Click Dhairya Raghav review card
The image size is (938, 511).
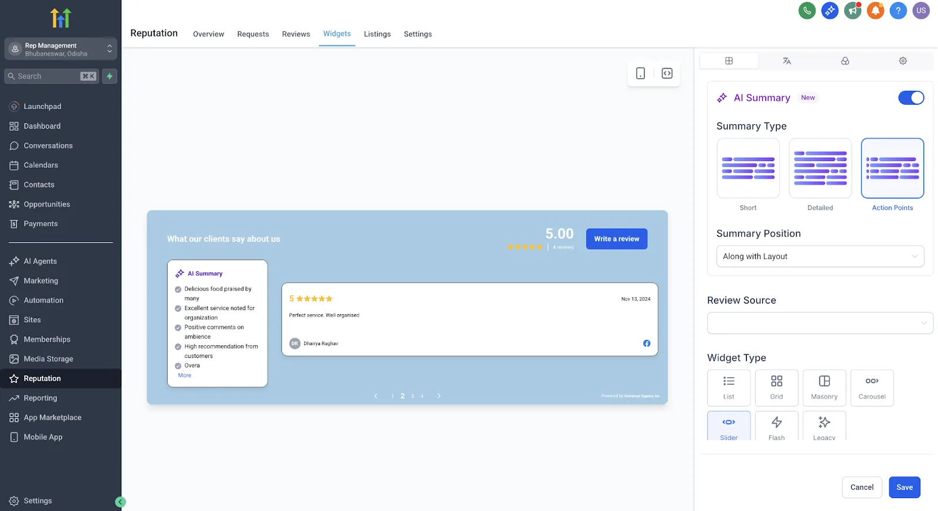(x=470, y=319)
